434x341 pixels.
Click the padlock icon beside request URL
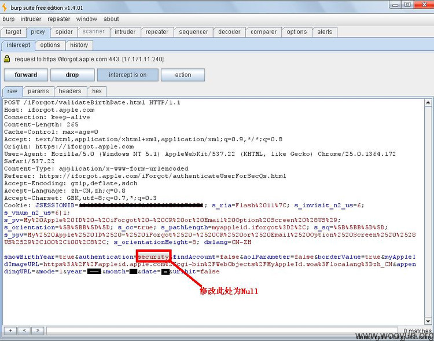7,58
